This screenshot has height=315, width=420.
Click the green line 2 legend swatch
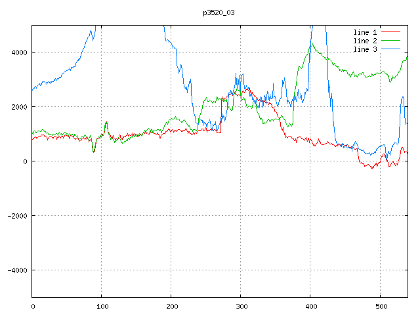(x=390, y=41)
